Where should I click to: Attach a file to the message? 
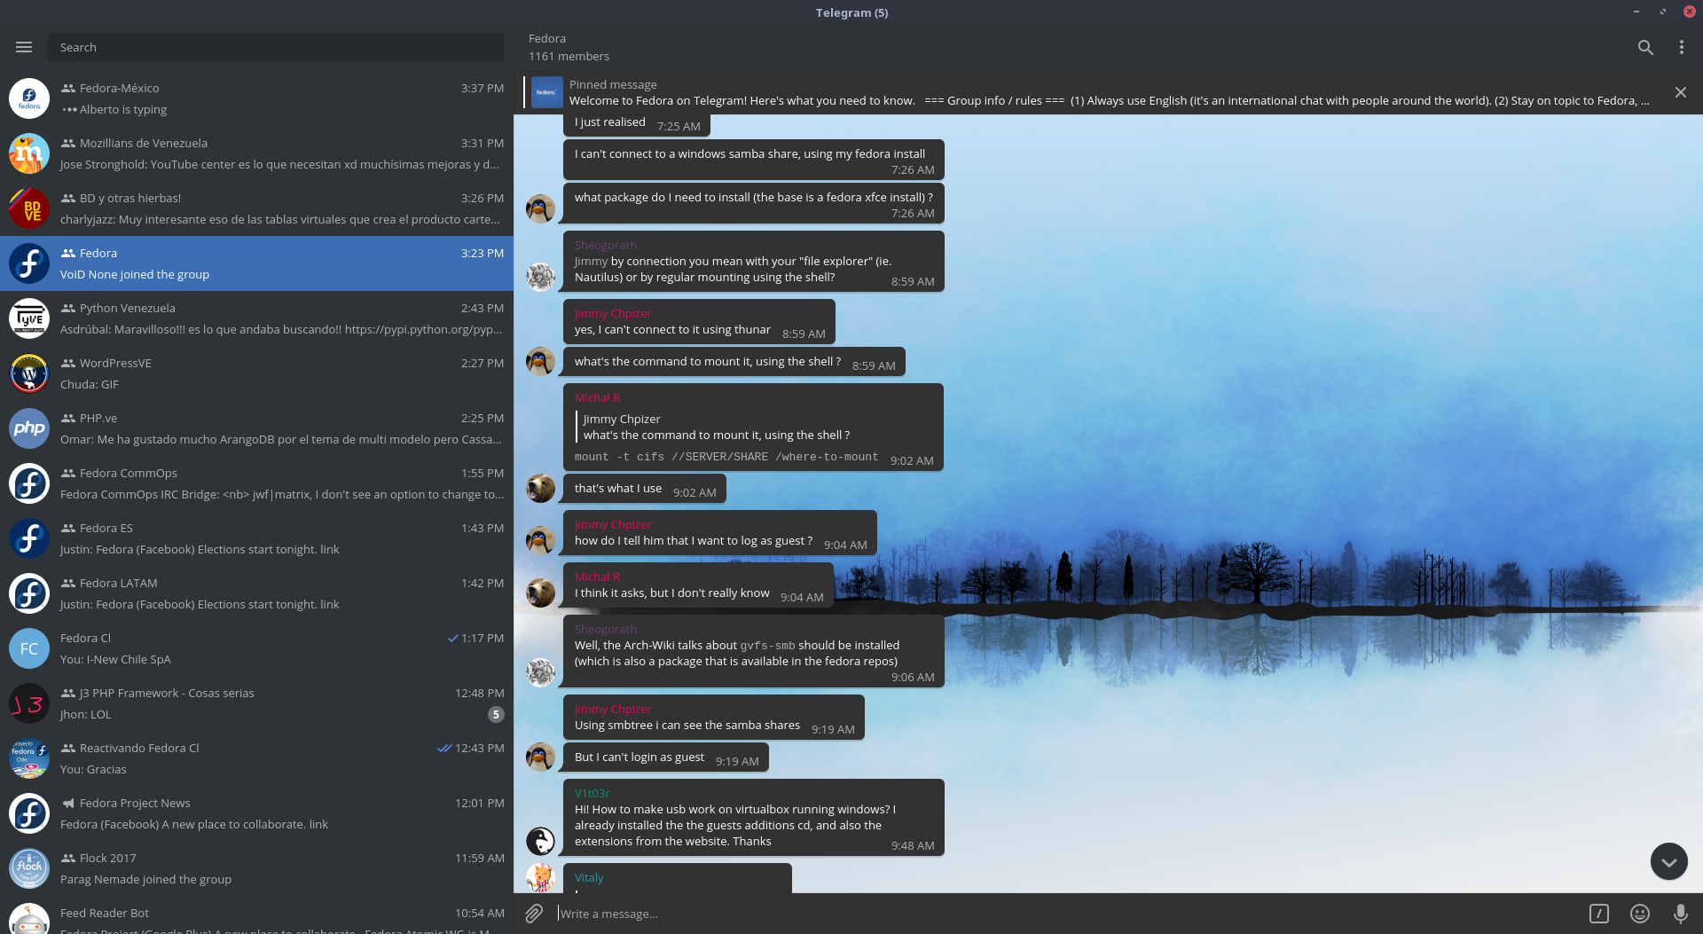click(534, 914)
